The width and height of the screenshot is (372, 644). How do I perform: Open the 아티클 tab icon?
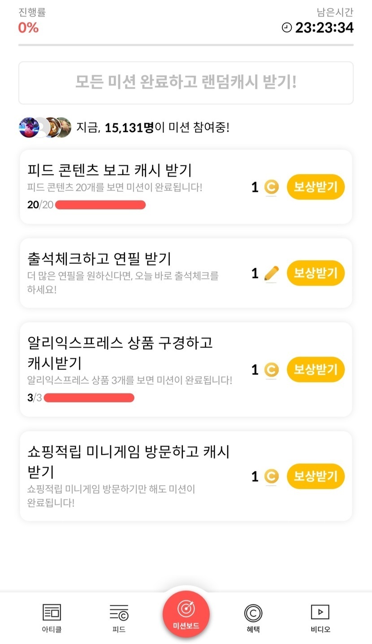[x=52, y=612]
